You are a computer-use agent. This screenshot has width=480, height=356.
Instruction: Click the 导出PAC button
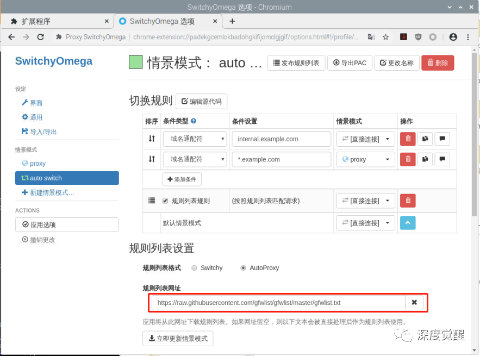(x=350, y=63)
